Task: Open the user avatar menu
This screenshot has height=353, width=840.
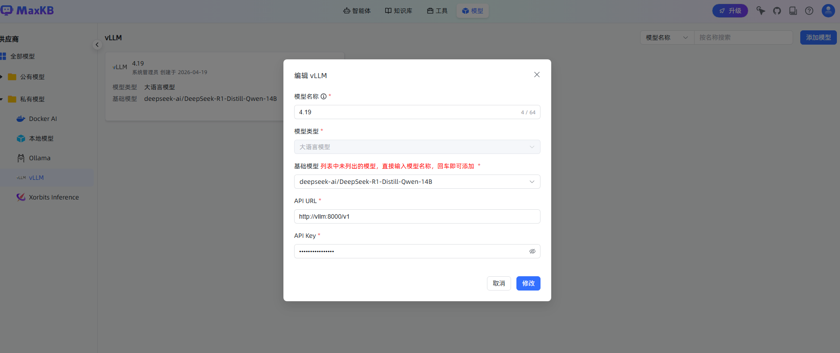Action: pos(828,11)
